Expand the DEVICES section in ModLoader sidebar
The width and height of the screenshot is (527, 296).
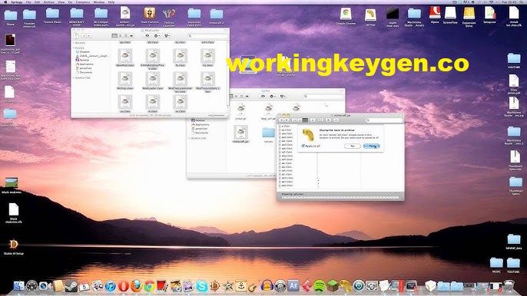click(74, 43)
